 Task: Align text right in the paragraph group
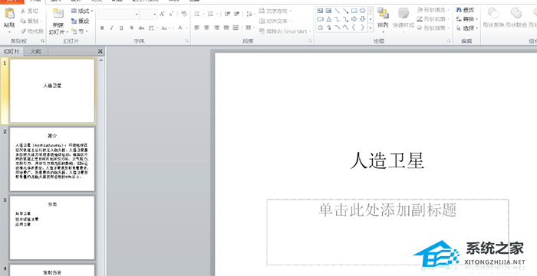tap(216, 28)
